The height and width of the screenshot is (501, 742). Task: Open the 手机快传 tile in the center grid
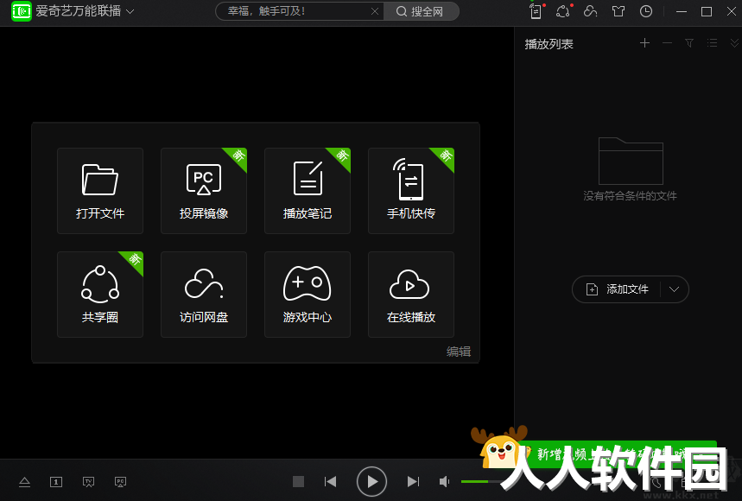[x=411, y=191]
